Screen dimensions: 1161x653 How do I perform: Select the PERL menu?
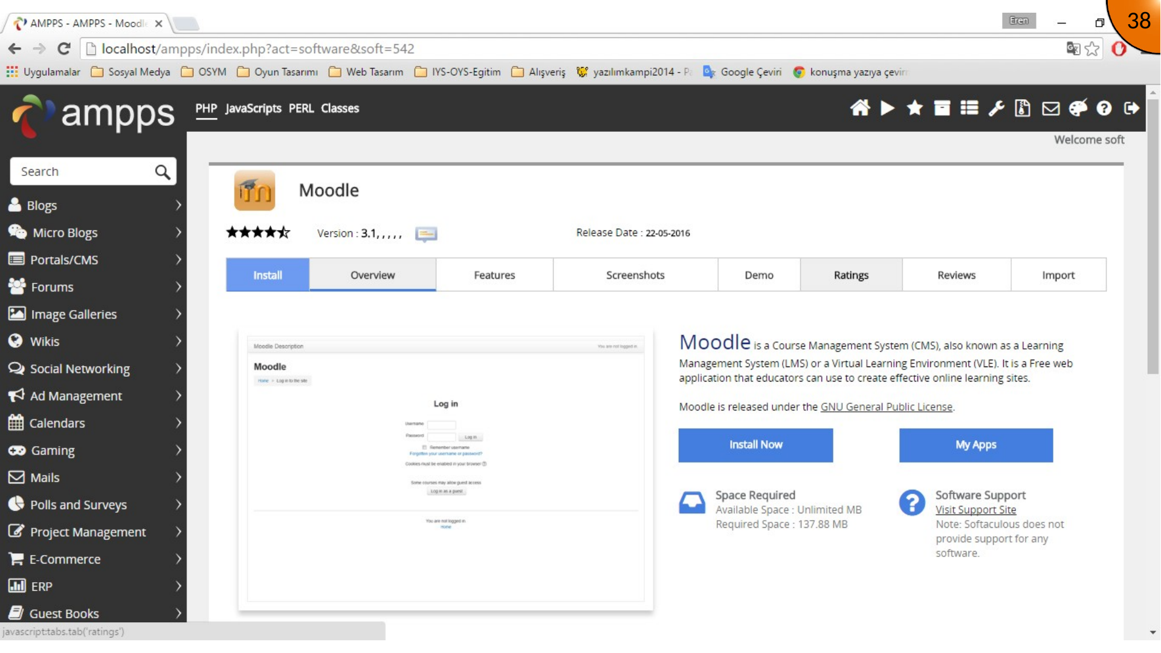tap(301, 108)
